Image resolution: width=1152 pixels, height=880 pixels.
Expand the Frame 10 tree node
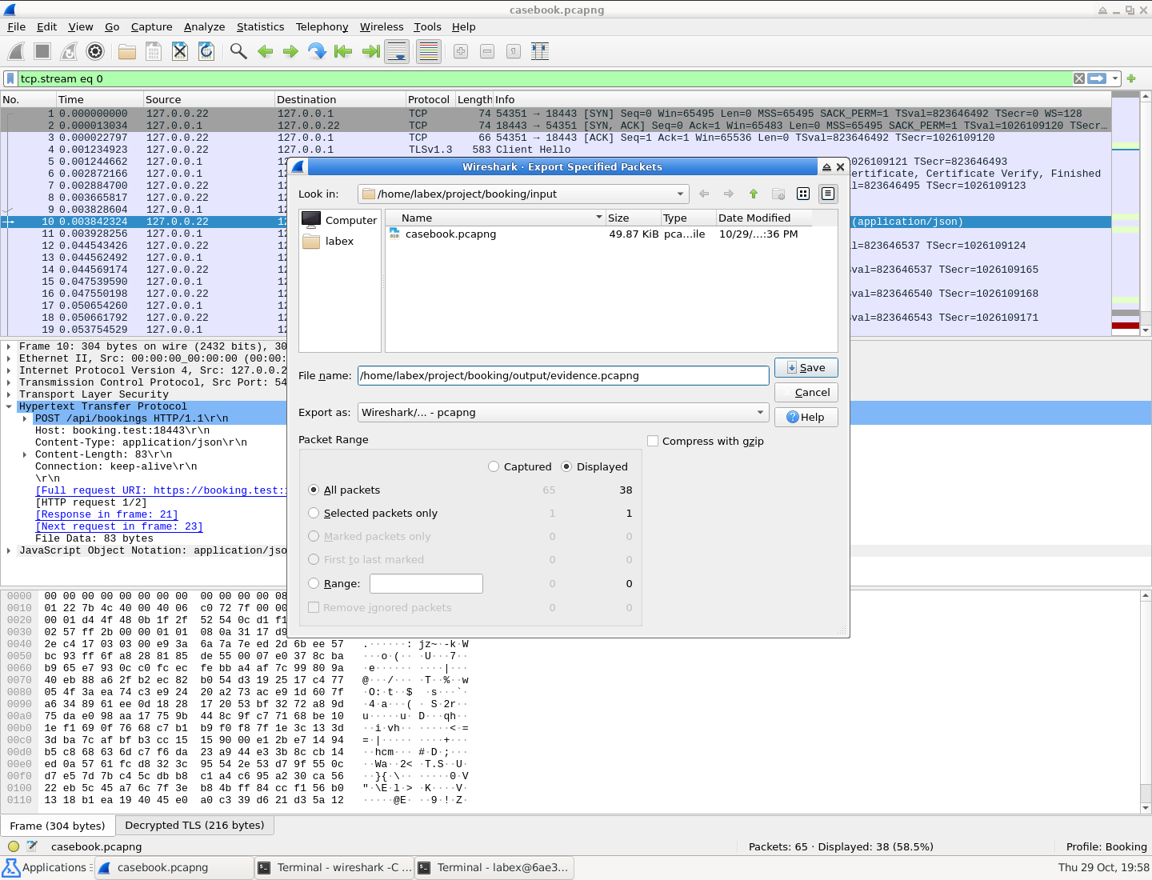tap(9, 347)
